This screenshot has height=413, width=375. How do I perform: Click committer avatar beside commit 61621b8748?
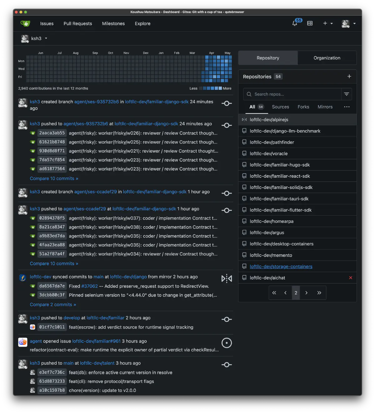point(32,142)
